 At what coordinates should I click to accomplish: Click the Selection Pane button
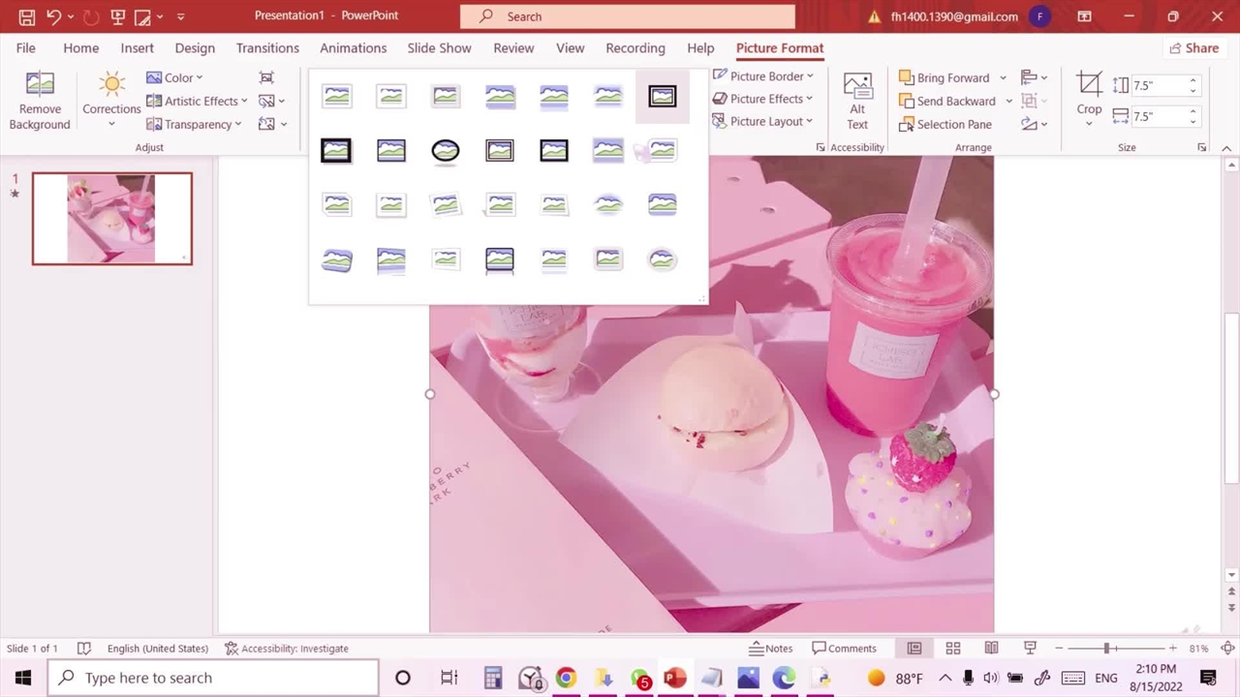(945, 124)
